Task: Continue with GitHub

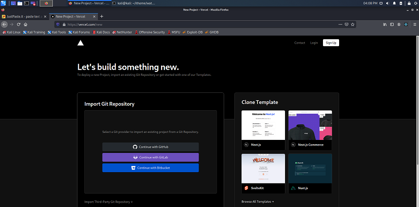Action: click(x=151, y=147)
